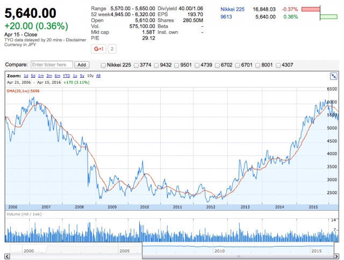Set chart zoom to 5d
Viewport: 344px width, 260px height.
(x=33, y=76)
